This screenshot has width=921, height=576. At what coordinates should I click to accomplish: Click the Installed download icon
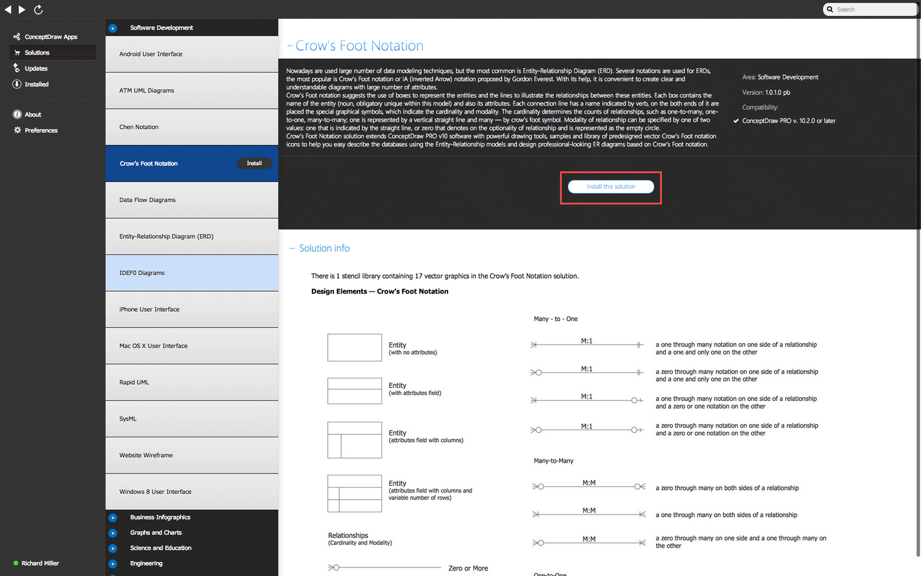coord(17,84)
